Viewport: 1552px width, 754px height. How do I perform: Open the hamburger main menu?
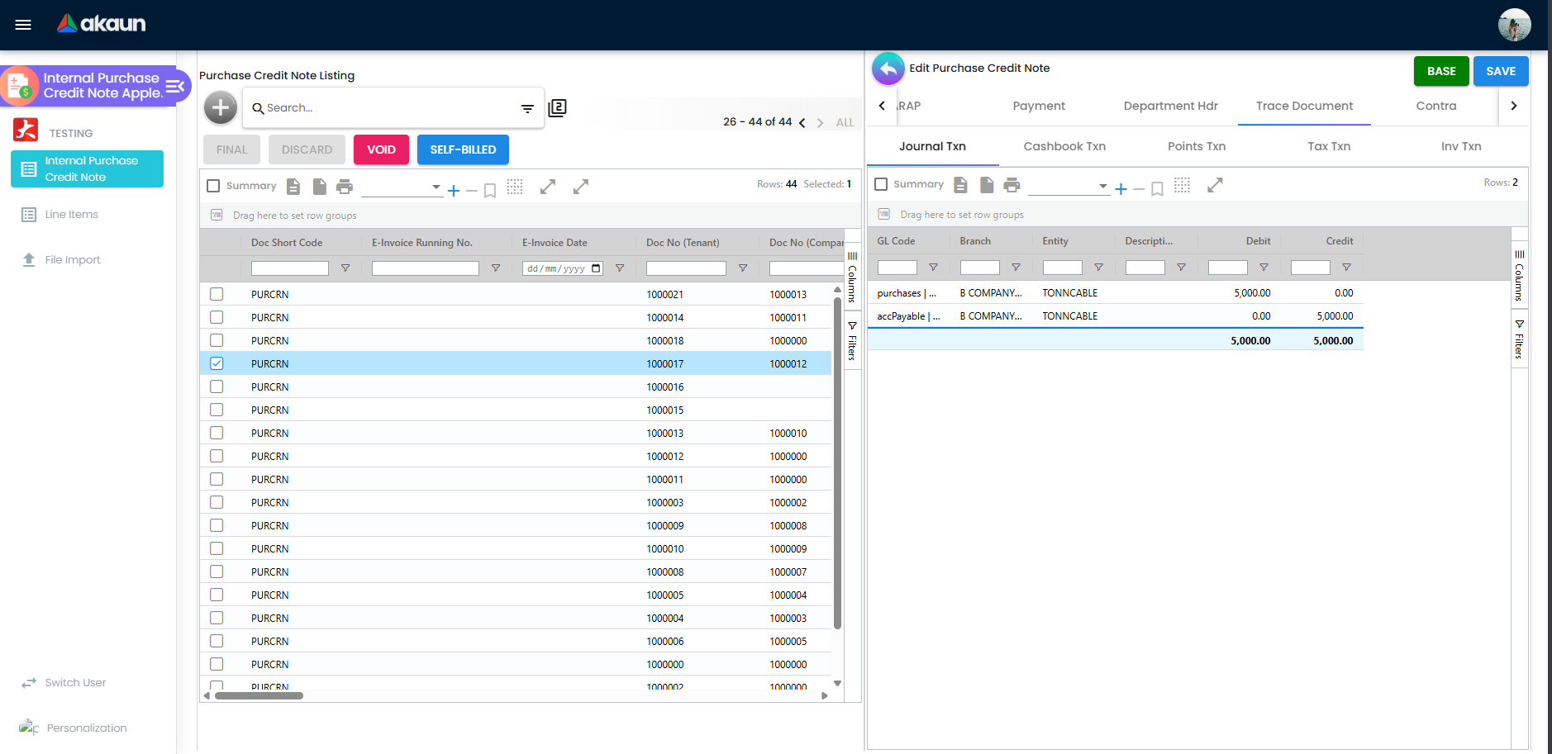click(23, 25)
